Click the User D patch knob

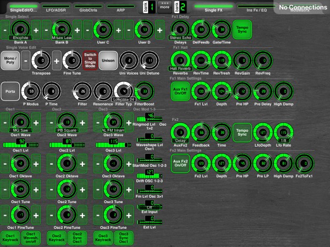(x=144, y=30)
